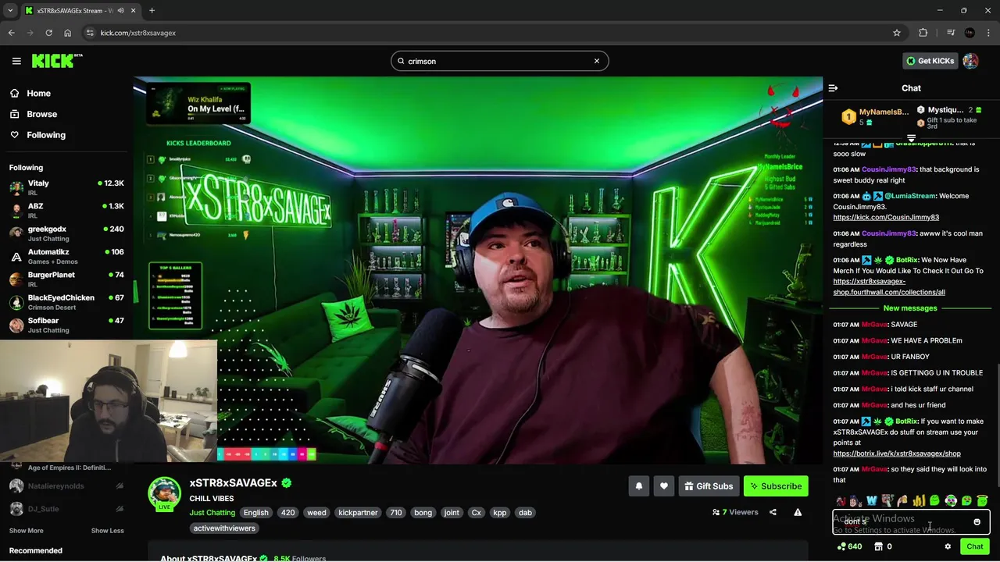
Task: Collapse following list with Show Less
Action: click(x=107, y=531)
